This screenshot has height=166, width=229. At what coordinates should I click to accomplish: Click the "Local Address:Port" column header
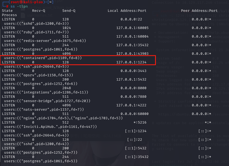tap(127, 11)
